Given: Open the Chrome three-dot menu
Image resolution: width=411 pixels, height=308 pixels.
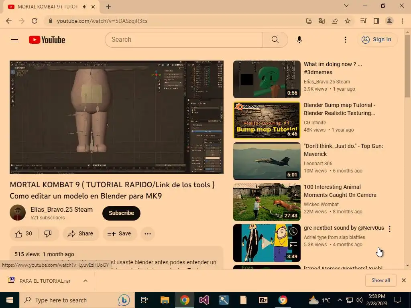Looking at the screenshot, I should point(402,21).
